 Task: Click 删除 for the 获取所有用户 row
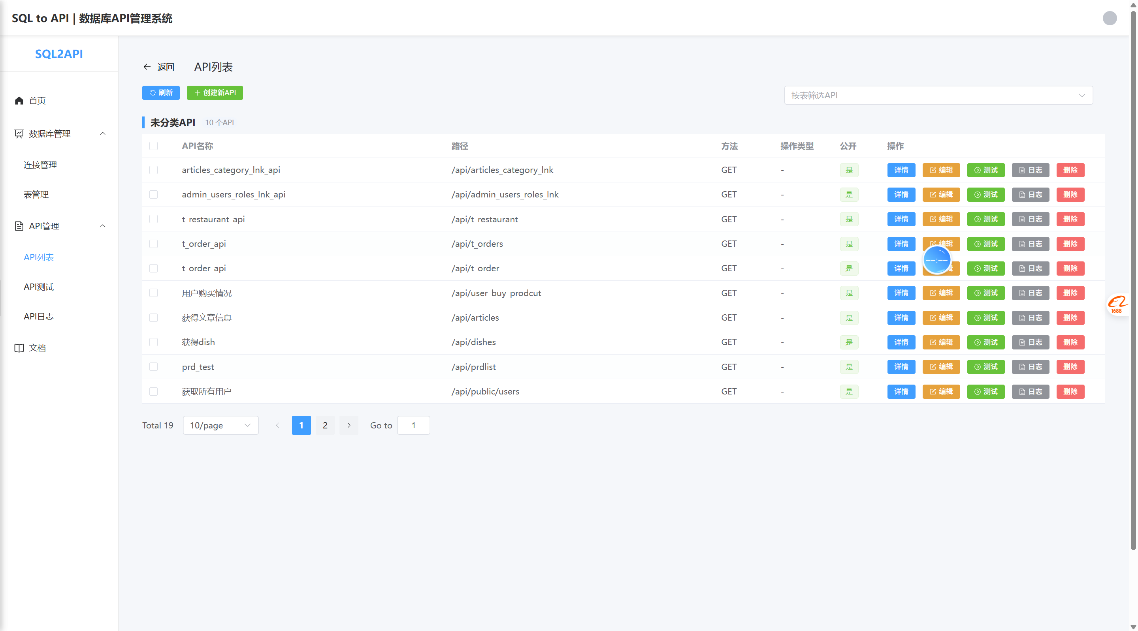coord(1070,391)
